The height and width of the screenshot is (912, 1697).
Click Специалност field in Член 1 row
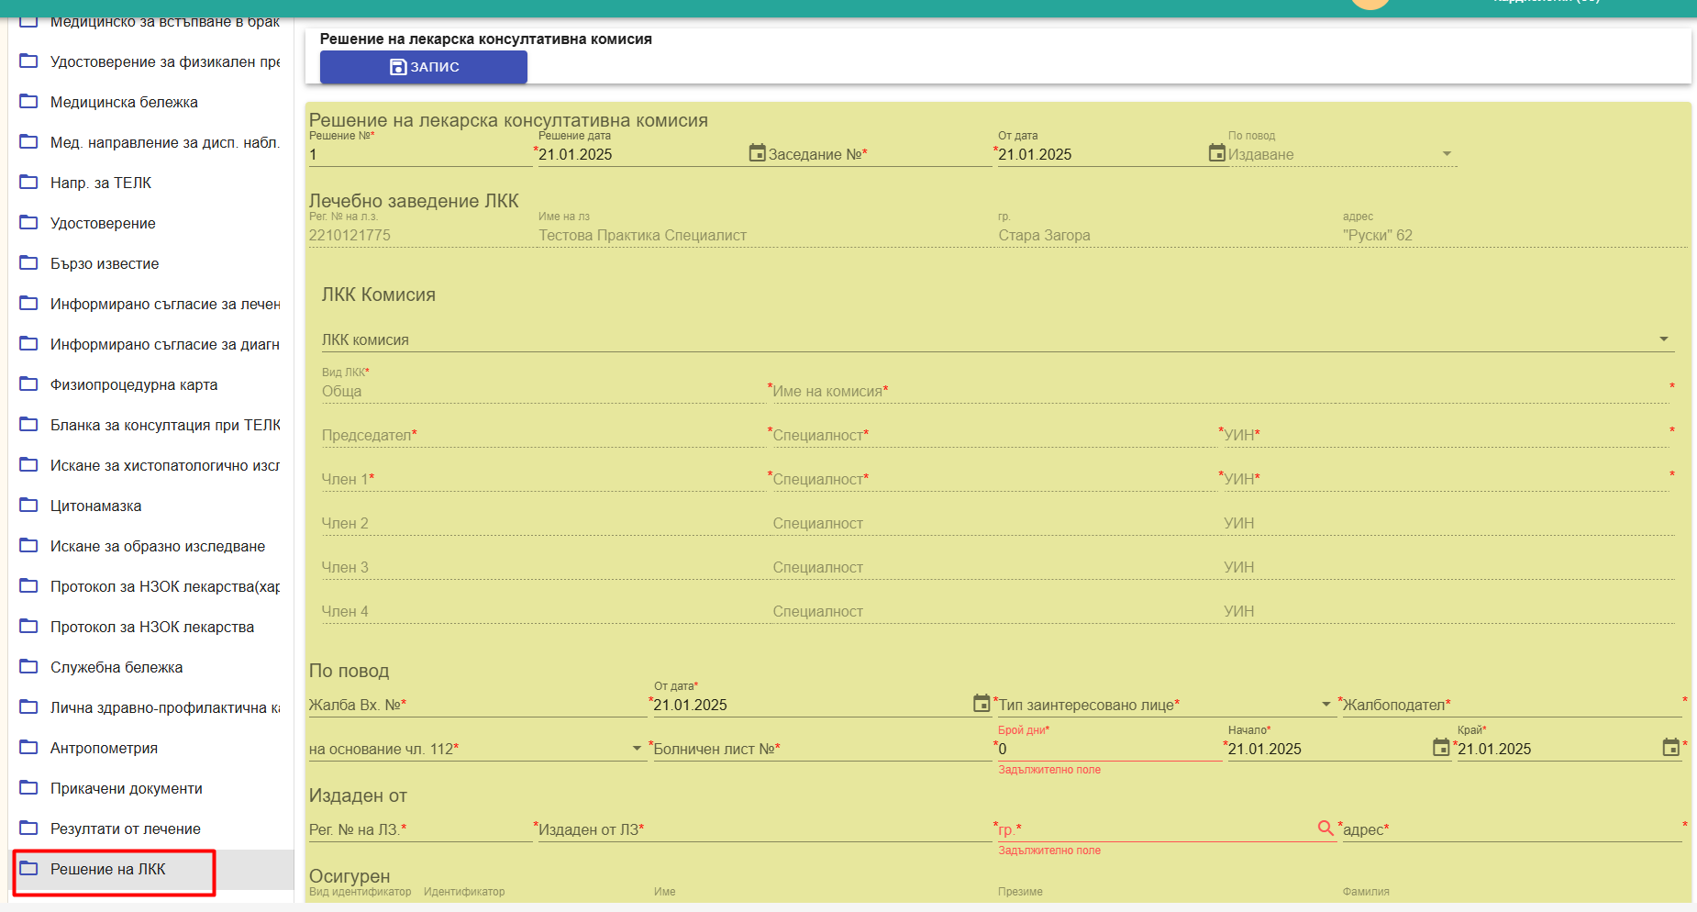993,479
